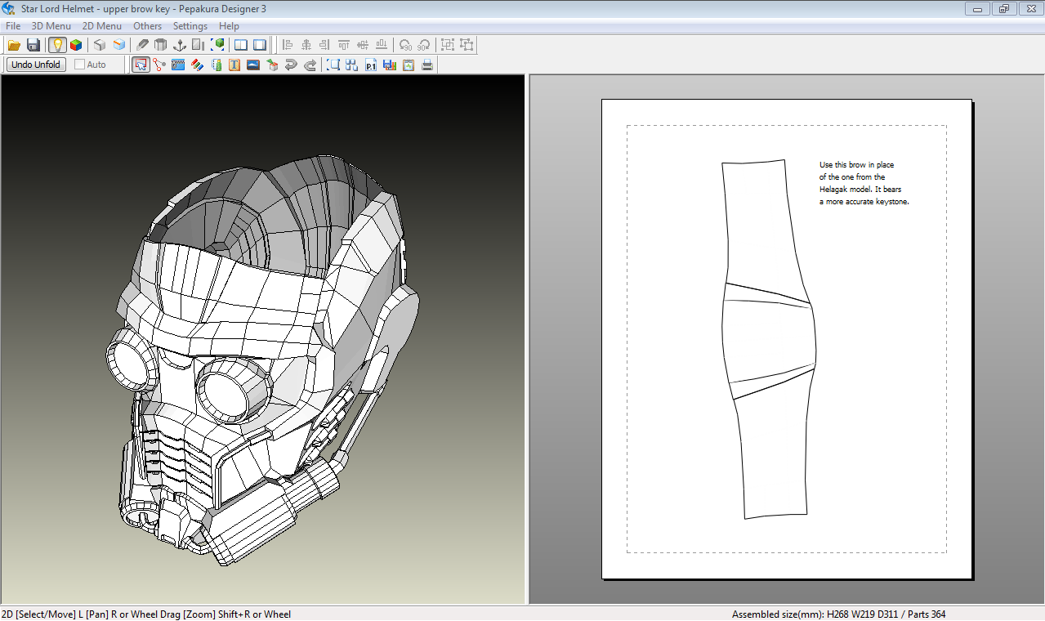Select the orange T text tool
This screenshot has width=1045, height=621.
pos(234,65)
